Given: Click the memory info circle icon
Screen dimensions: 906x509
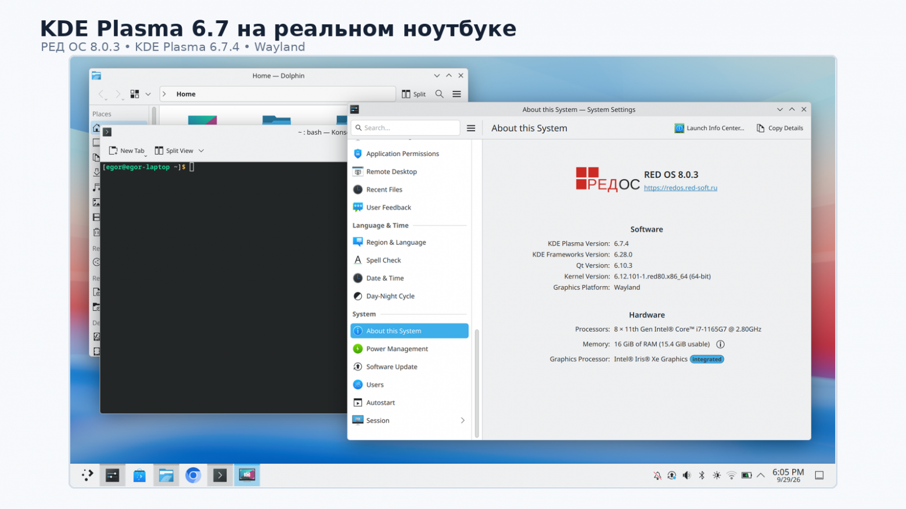Looking at the screenshot, I should [720, 344].
